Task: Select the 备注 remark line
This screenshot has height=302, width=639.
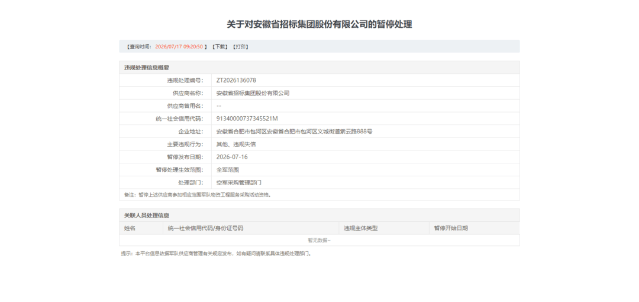Action: (198, 195)
